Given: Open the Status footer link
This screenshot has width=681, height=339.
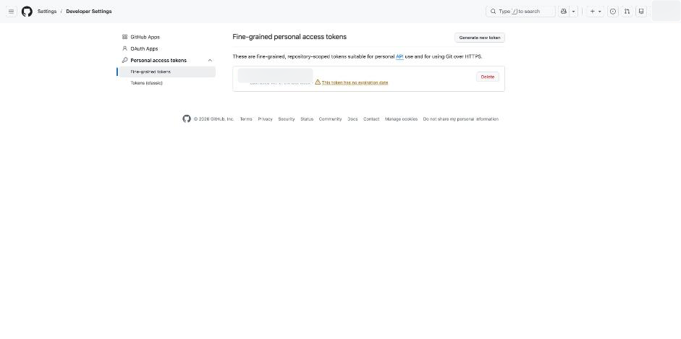Looking at the screenshot, I should (x=307, y=119).
